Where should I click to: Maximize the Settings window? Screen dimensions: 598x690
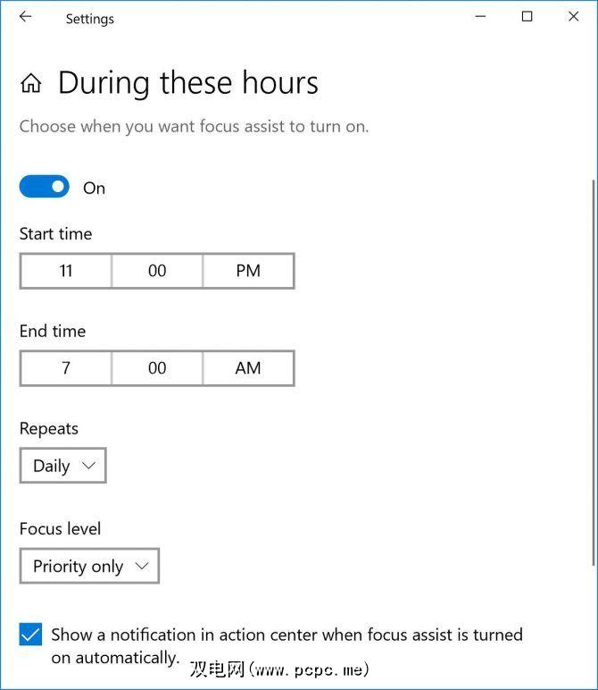[527, 17]
